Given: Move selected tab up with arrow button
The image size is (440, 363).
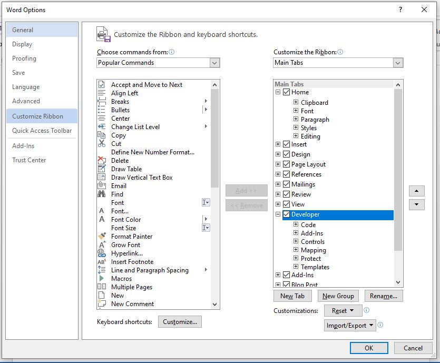Looking at the screenshot, I should (x=417, y=191).
